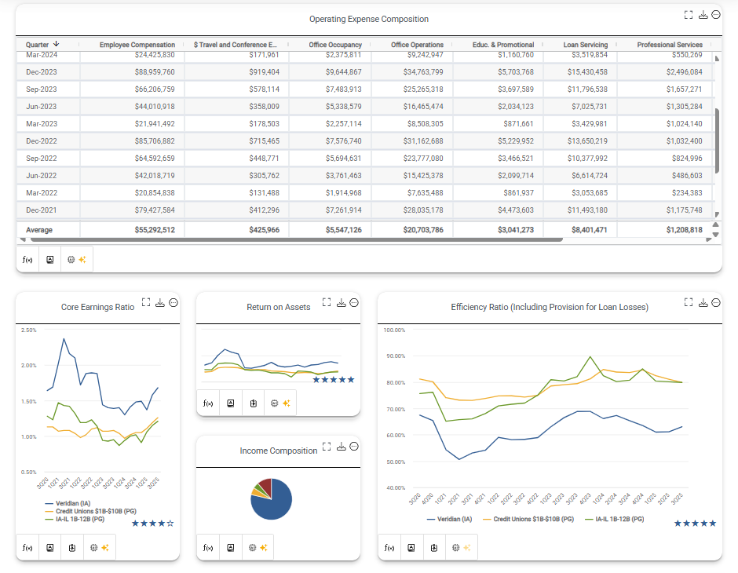The image size is (738, 573).
Task: Open more options for Operating Expense Composition
Action: pyautogui.click(x=716, y=15)
